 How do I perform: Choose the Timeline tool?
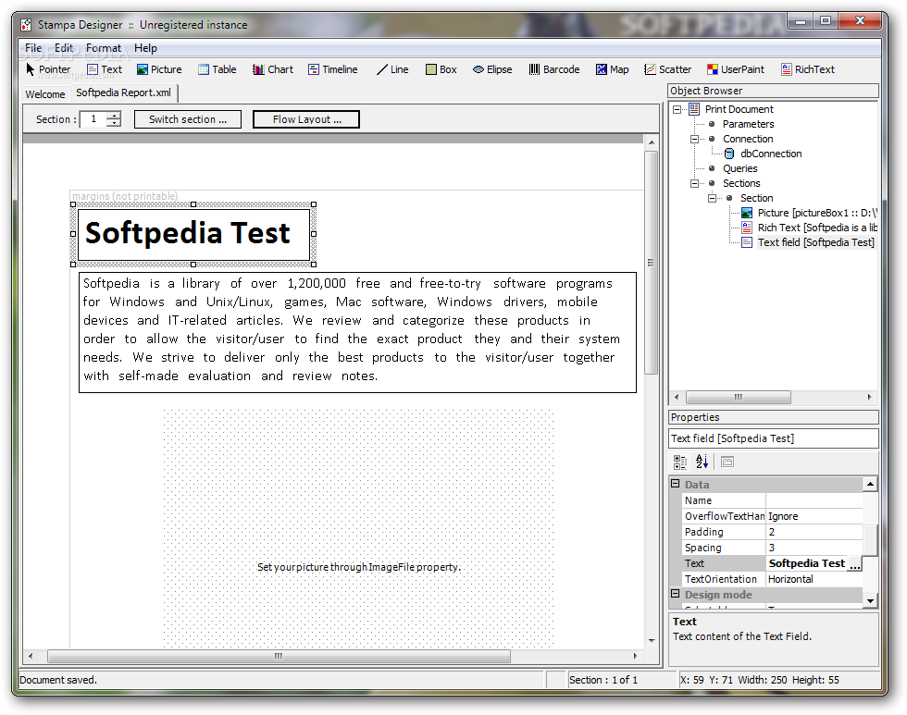point(332,69)
